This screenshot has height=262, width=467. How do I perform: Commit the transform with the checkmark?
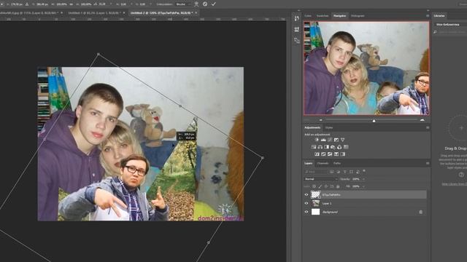pos(214,4)
